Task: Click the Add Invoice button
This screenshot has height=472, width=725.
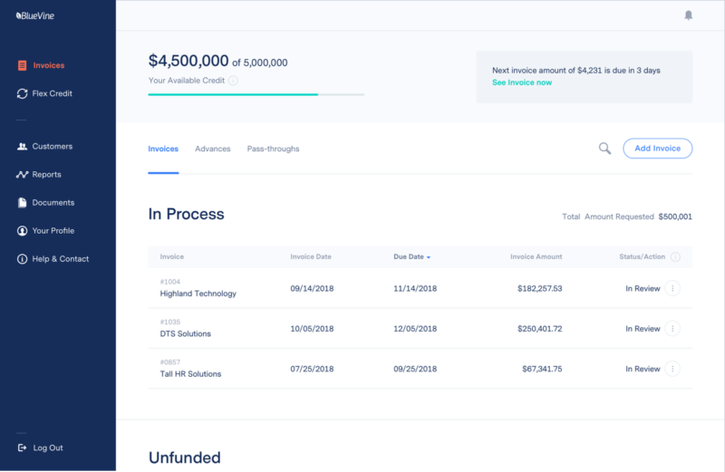Action: pyautogui.click(x=657, y=149)
